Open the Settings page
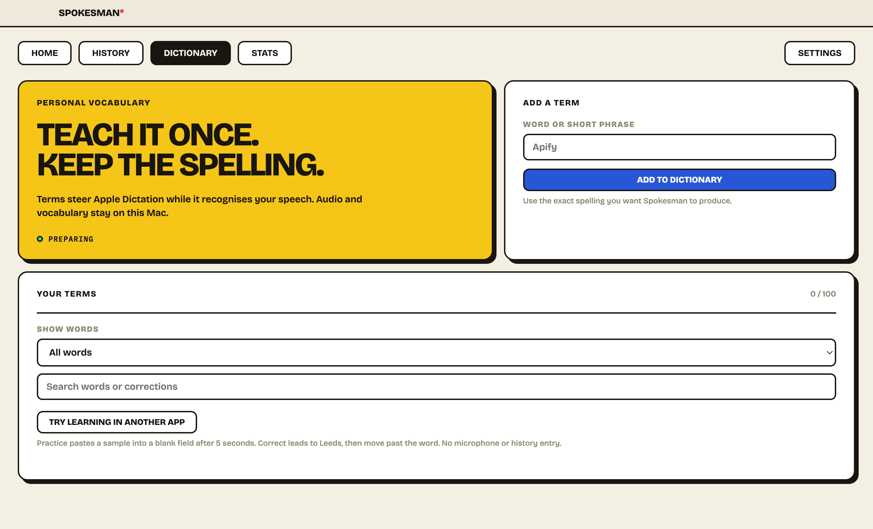 pos(819,53)
